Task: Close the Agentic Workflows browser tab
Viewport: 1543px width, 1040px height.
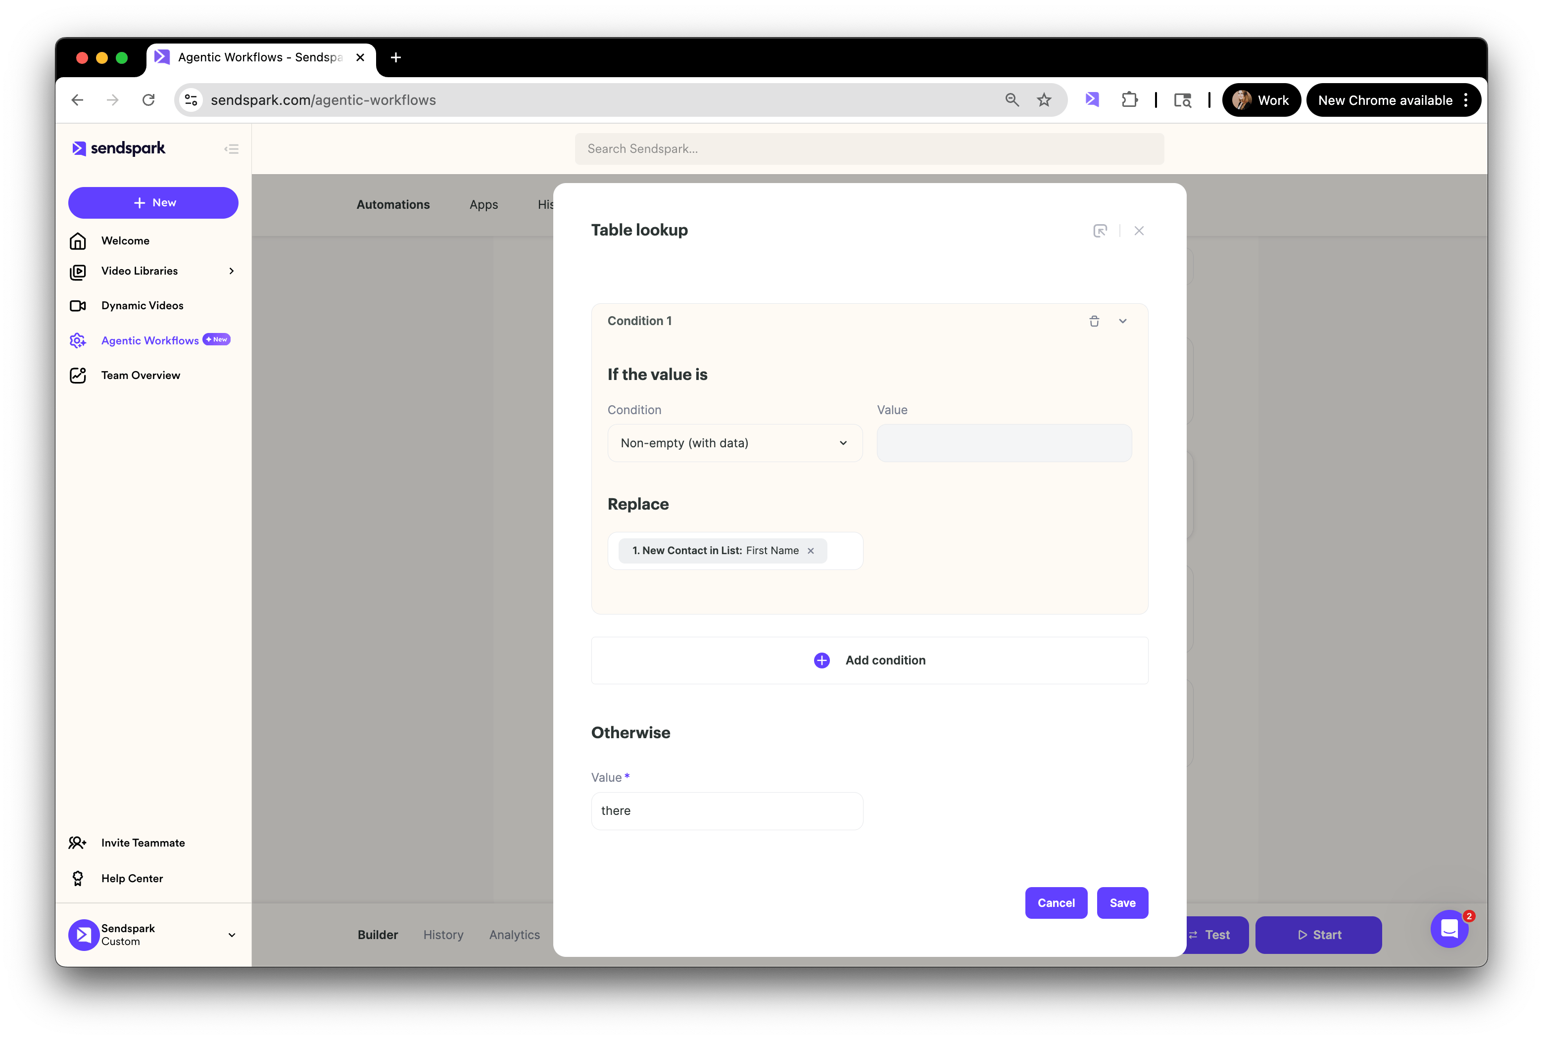Action: pyautogui.click(x=360, y=58)
